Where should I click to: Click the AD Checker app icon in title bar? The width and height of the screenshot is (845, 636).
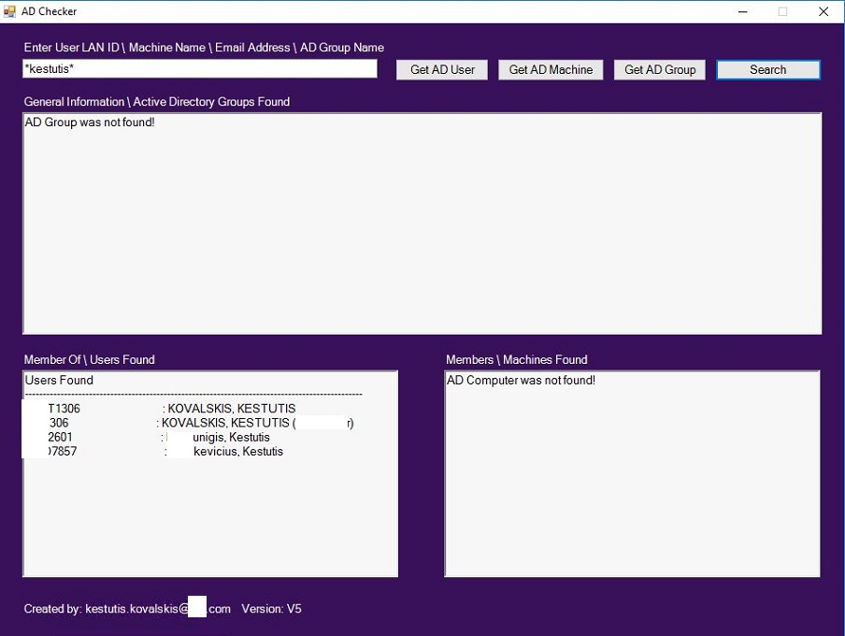click(x=9, y=11)
